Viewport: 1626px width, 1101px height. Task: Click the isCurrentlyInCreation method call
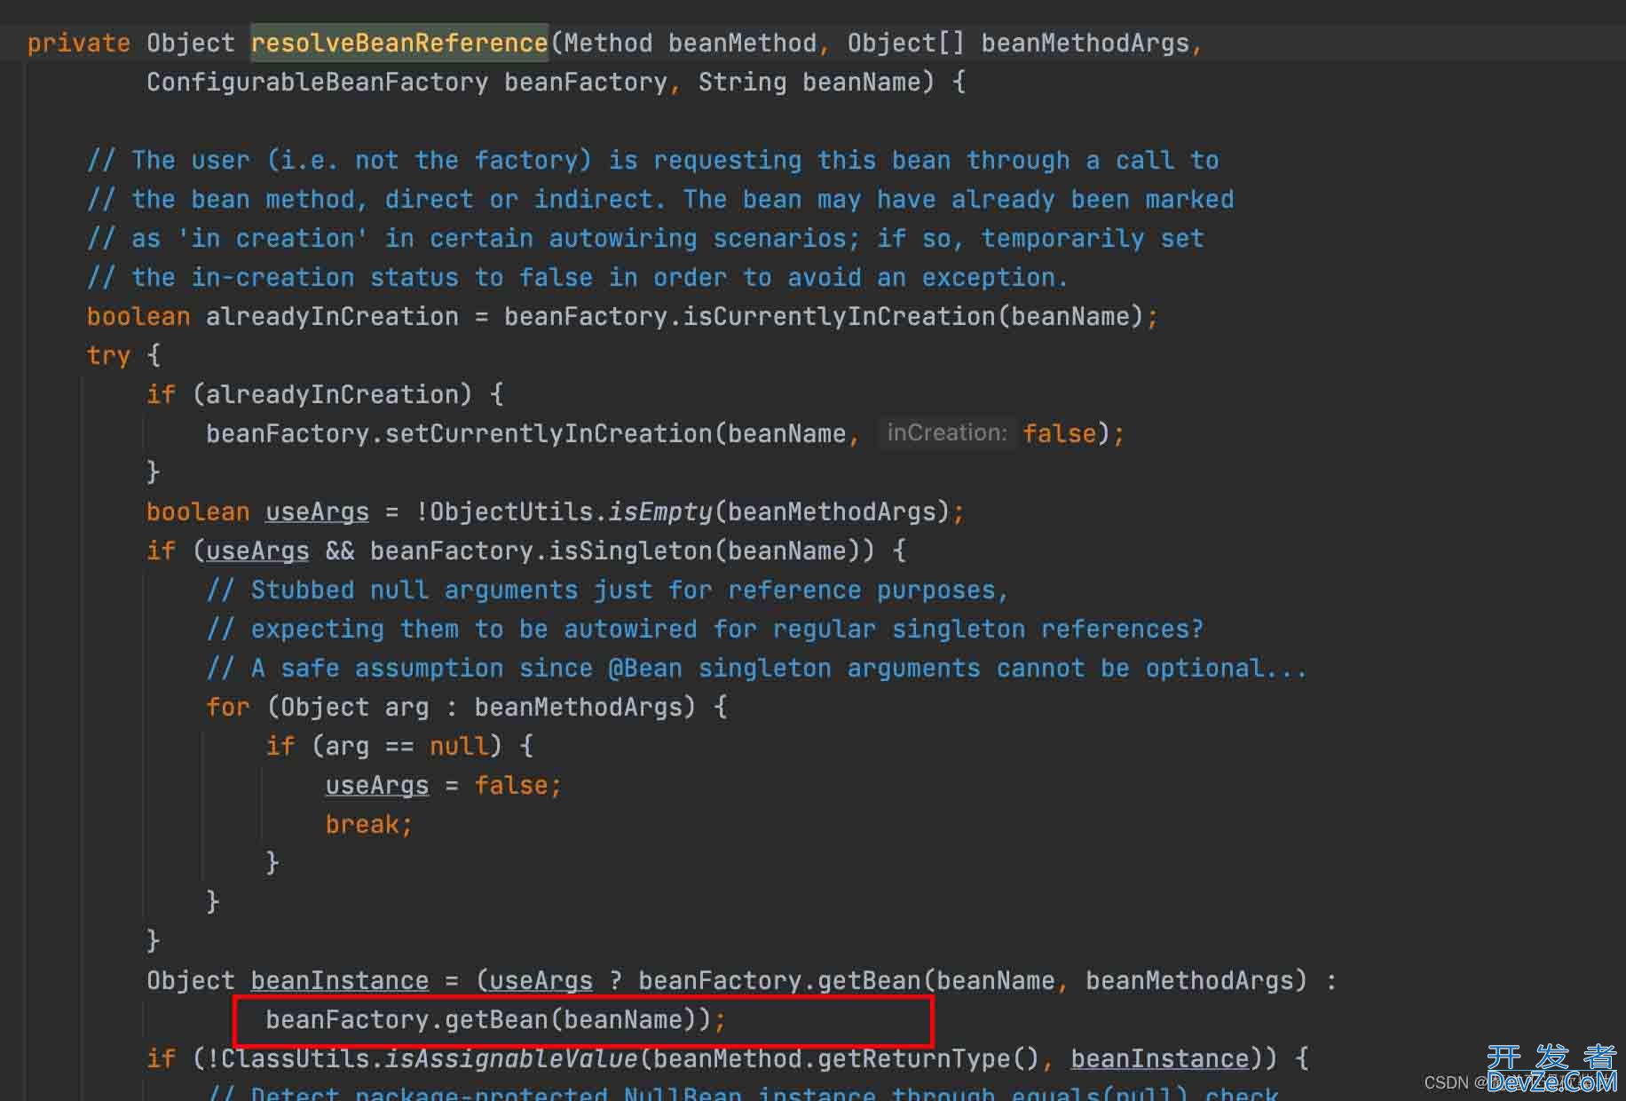(839, 316)
